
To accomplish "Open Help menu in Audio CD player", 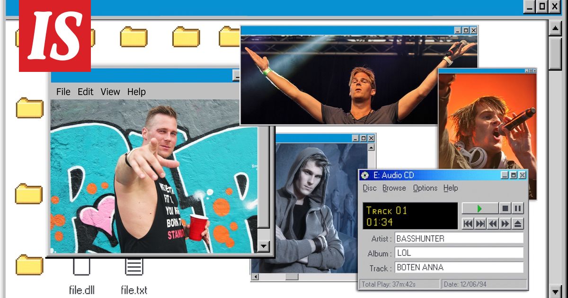I will click(x=451, y=188).
